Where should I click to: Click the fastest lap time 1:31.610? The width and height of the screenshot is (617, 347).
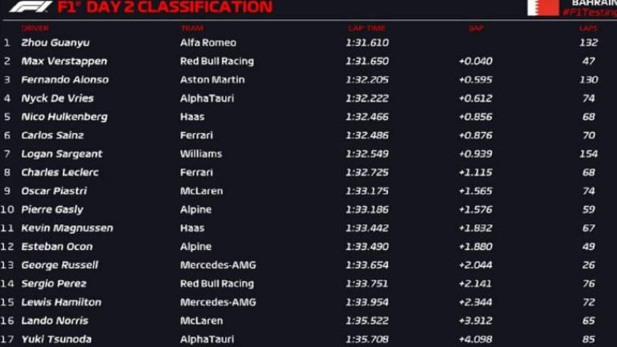(x=367, y=42)
